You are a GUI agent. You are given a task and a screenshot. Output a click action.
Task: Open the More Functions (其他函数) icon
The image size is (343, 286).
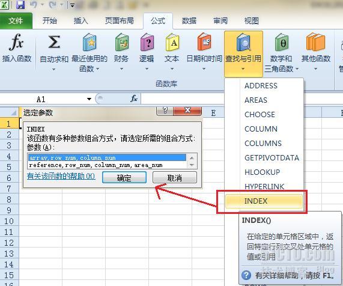tap(315, 42)
